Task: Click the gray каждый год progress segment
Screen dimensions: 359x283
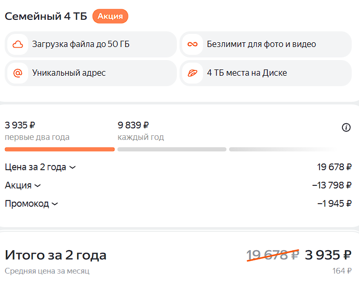Action: pos(172,149)
